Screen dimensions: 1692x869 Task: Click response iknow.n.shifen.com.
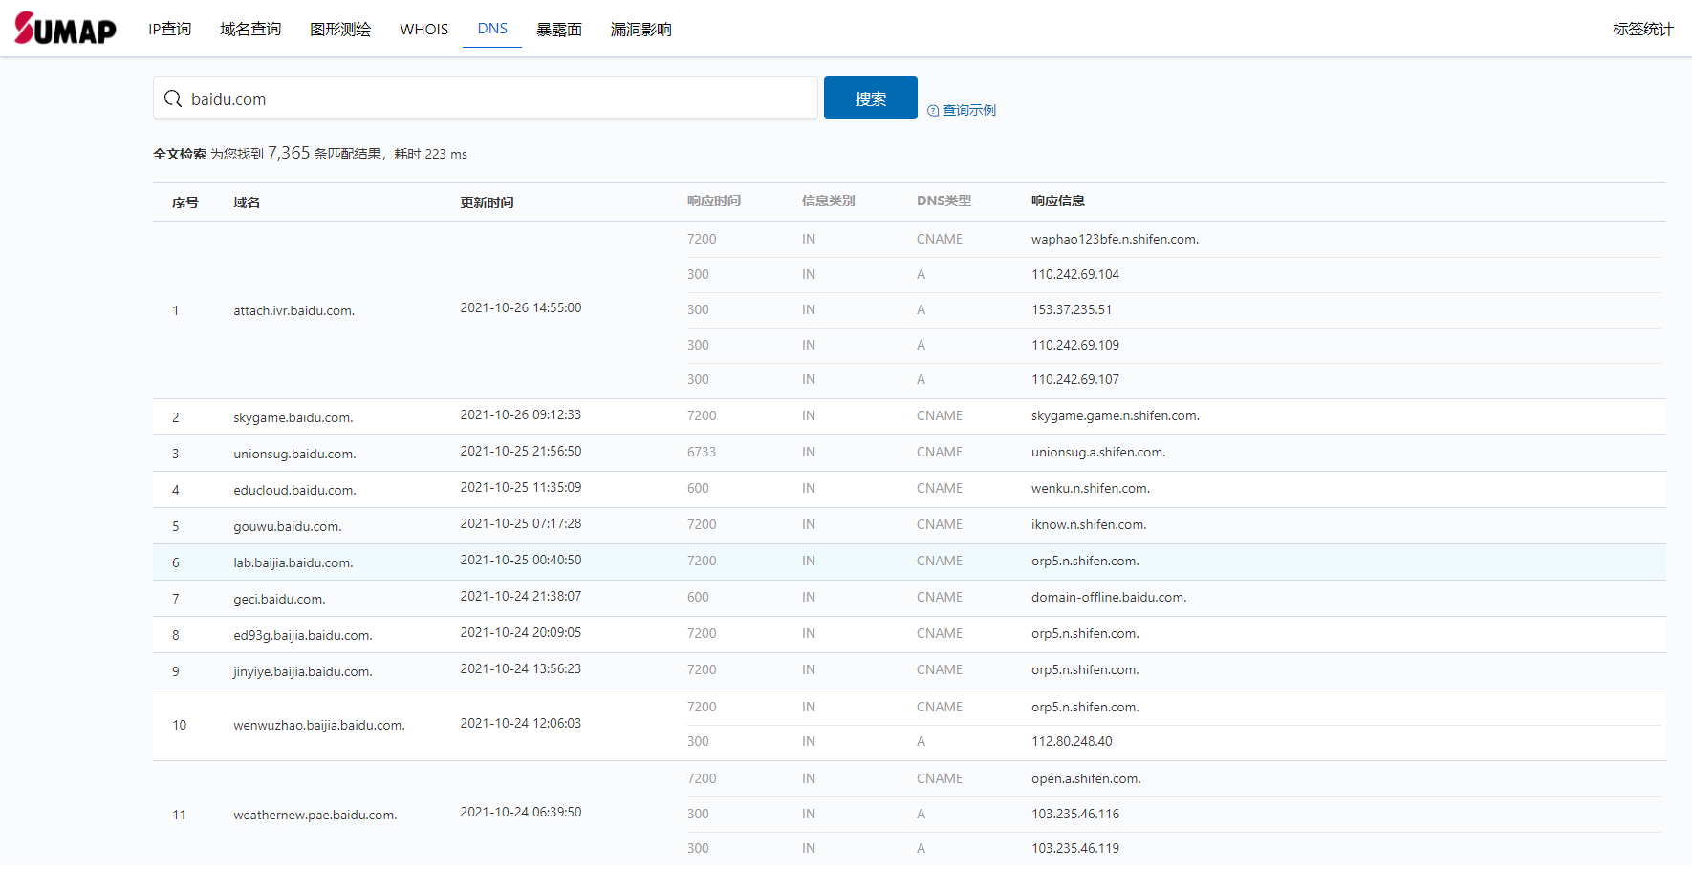1089,525
